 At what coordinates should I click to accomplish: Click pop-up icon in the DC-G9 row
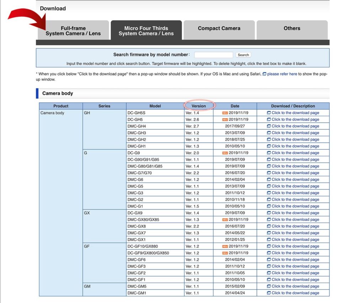(x=269, y=153)
